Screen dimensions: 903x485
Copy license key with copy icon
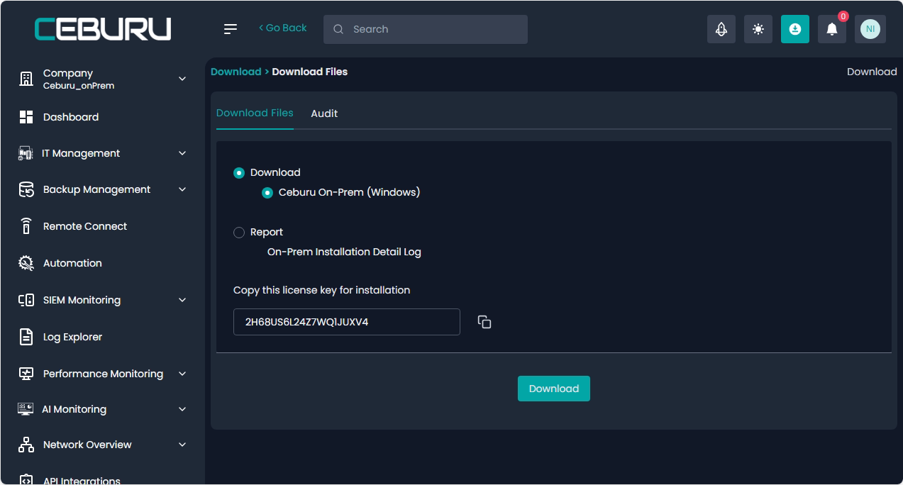[484, 322]
